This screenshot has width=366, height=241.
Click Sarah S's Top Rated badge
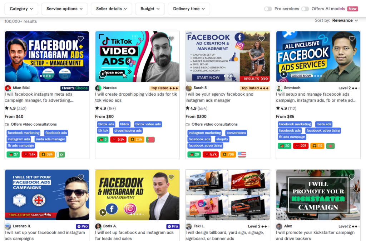click(x=254, y=88)
